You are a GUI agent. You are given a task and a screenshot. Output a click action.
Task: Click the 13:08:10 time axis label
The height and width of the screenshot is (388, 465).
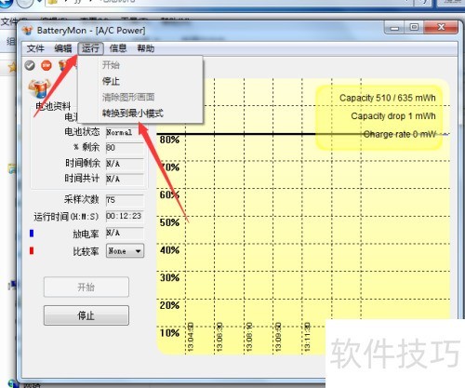pos(249,337)
